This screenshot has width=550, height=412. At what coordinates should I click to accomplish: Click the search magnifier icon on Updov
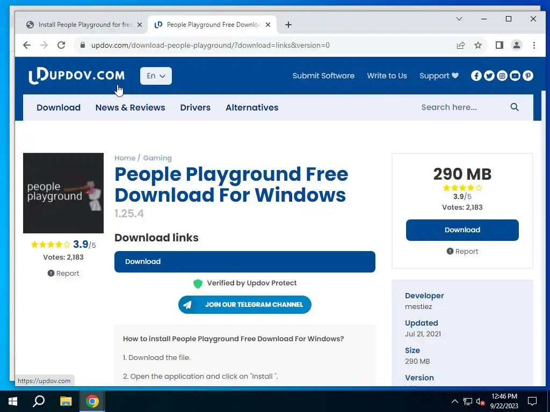click(x=514, y=107)
